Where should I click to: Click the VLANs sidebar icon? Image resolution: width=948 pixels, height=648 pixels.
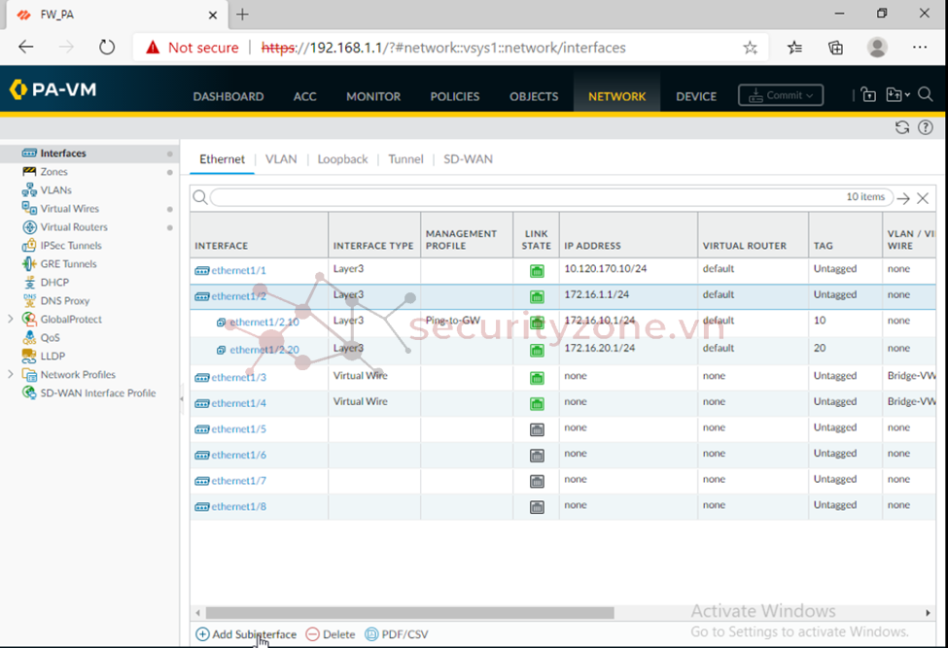click(x=29, y=190)
